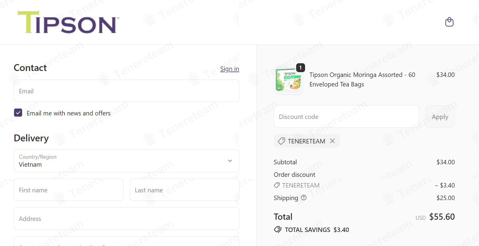Focus the Last name field
This screenshot has width=479, height=246.
tap(184, 190)
